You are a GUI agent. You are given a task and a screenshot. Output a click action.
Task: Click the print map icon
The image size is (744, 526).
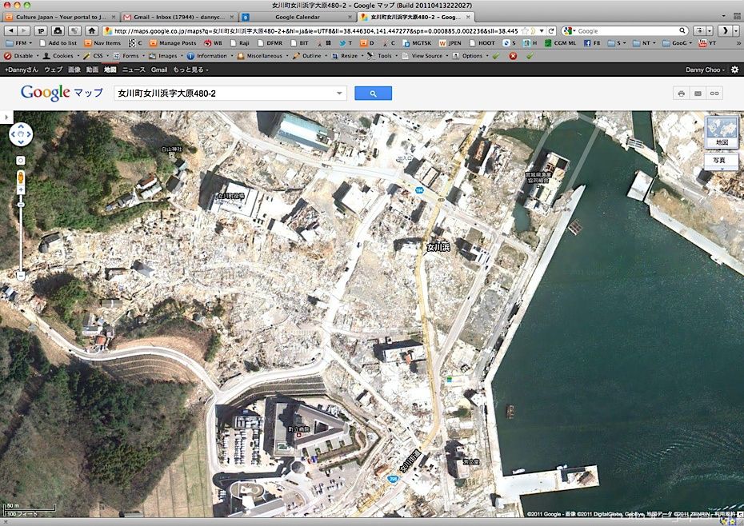tap(681, 94)
